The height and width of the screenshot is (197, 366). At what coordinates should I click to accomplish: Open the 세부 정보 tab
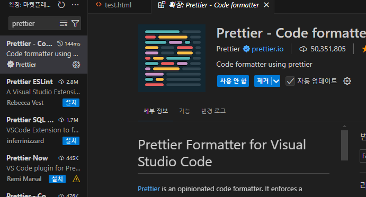tap(155, 111)
